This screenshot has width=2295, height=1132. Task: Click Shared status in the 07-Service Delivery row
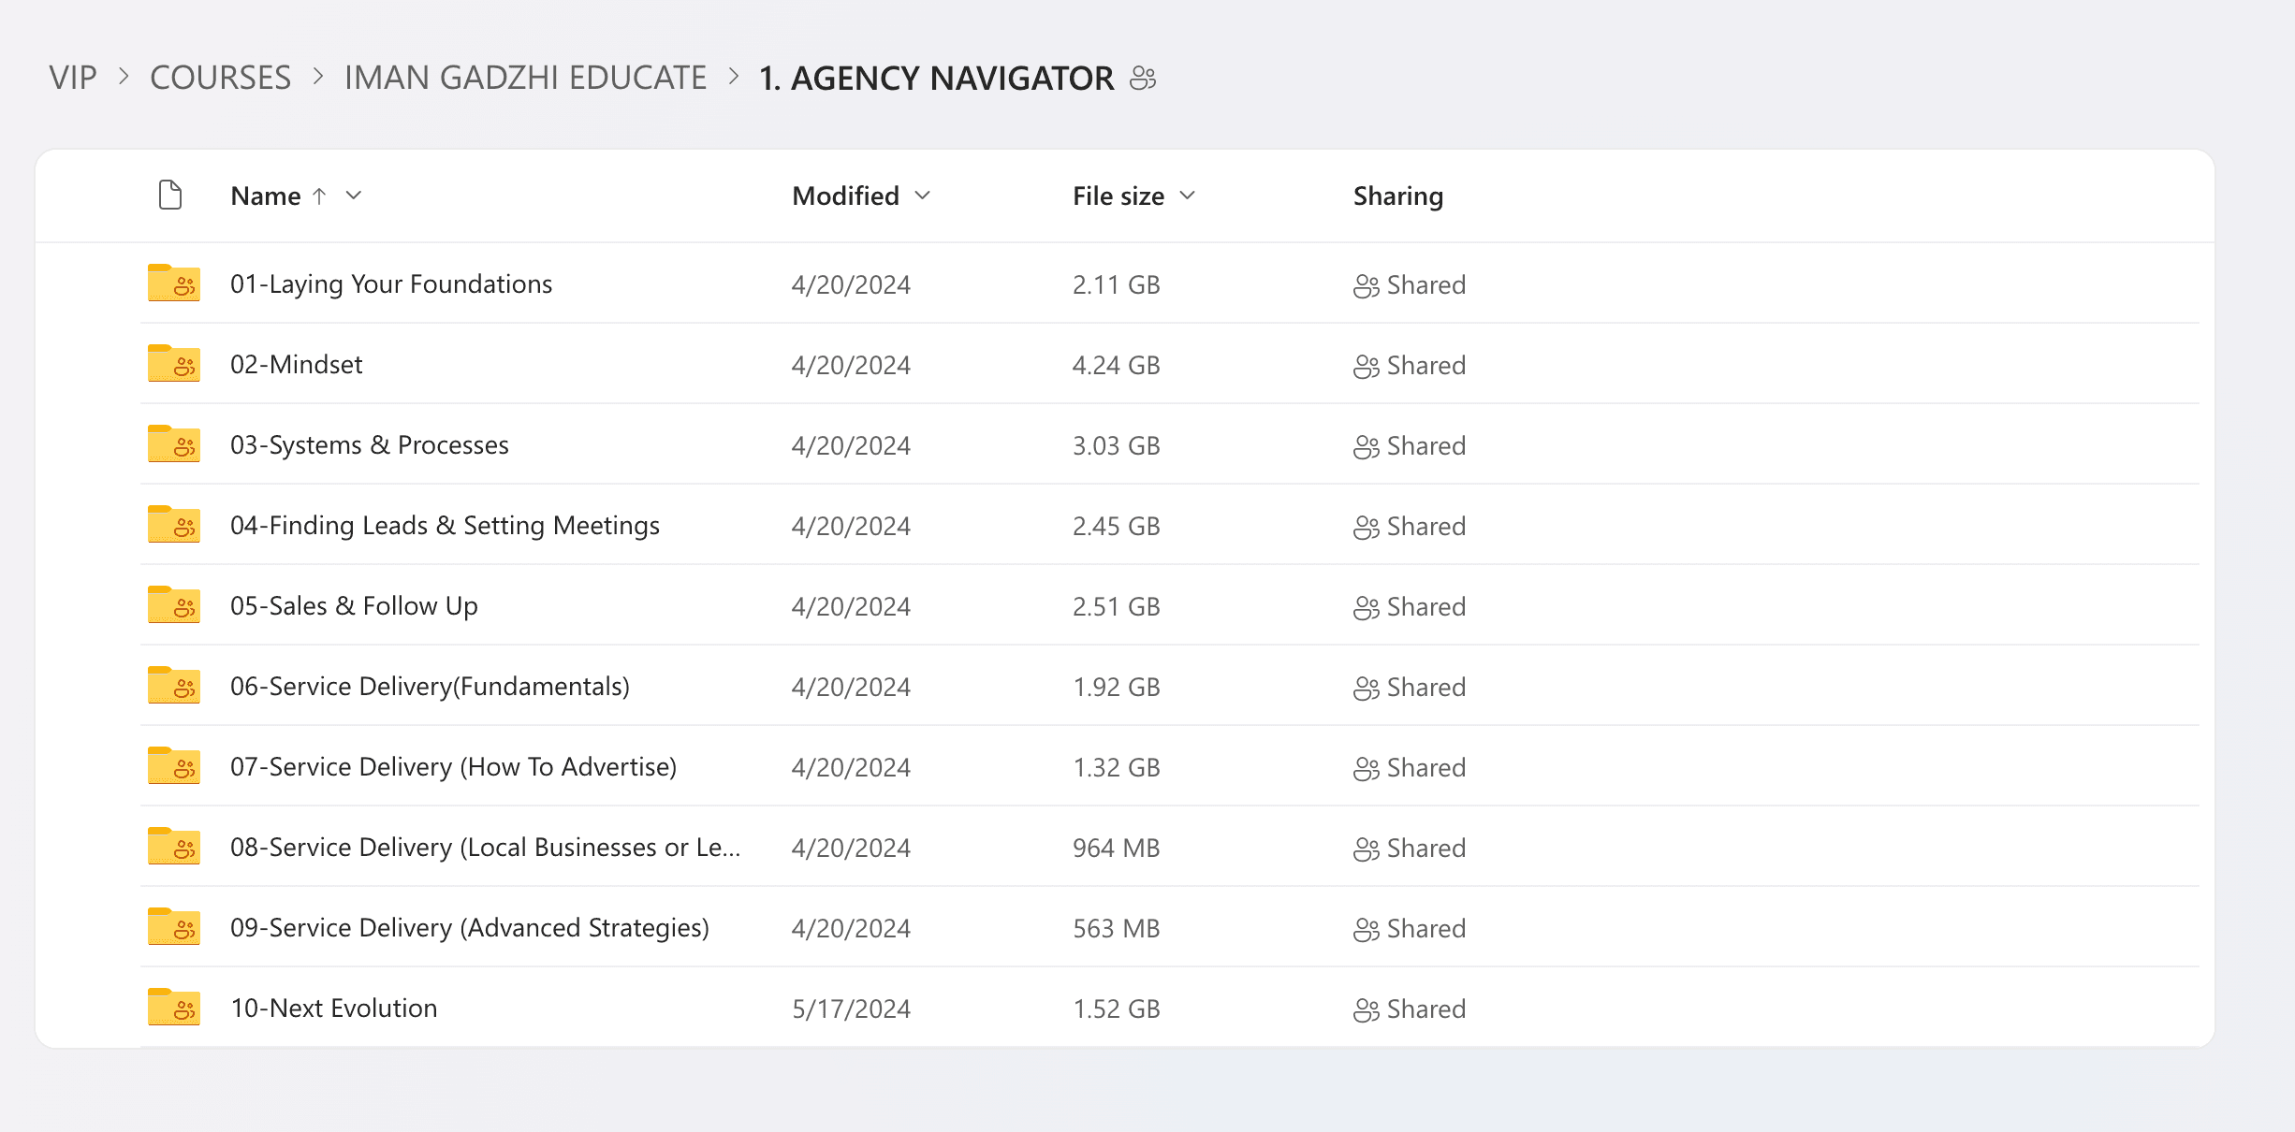point(1410,767)
